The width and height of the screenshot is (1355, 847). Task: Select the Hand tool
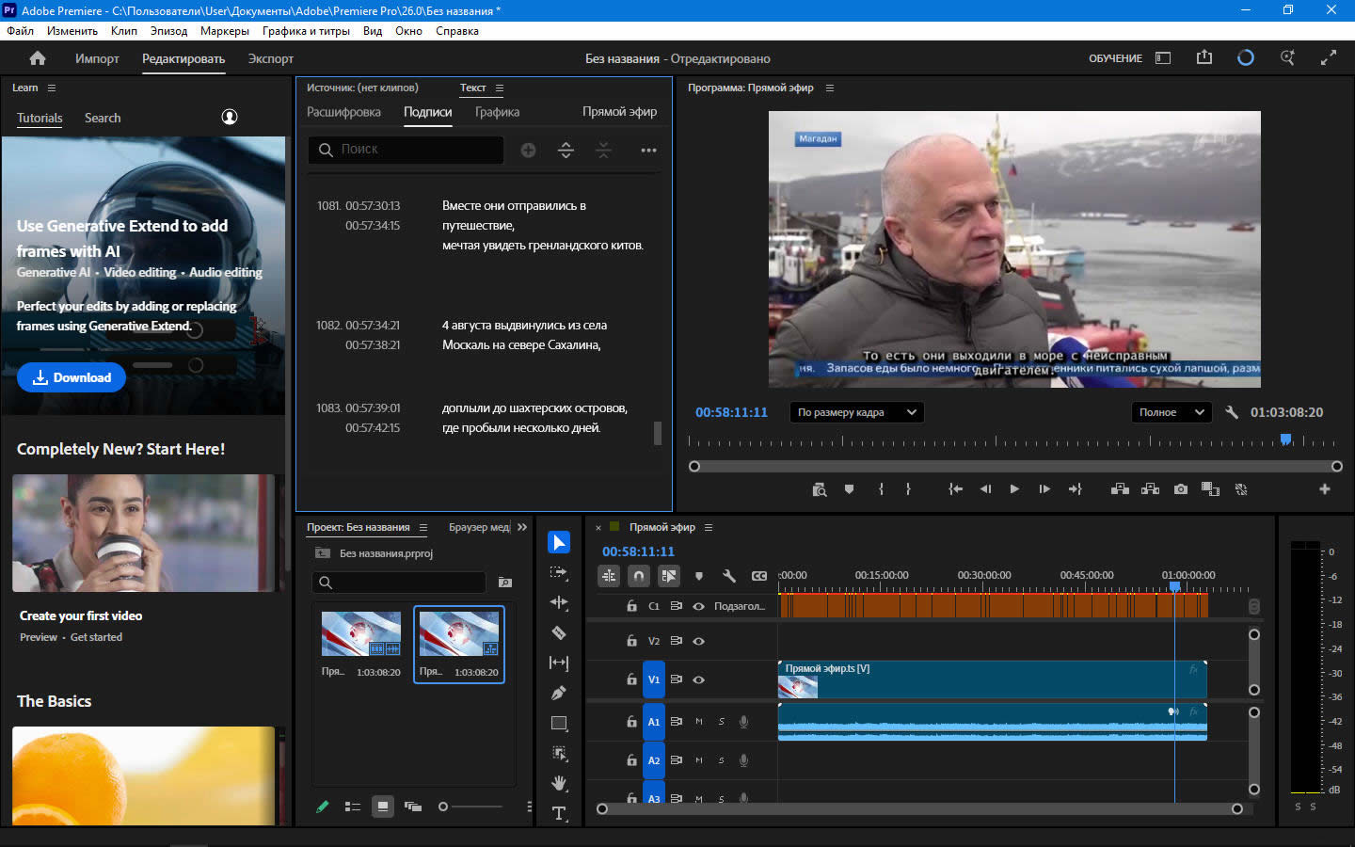point(559,783)
